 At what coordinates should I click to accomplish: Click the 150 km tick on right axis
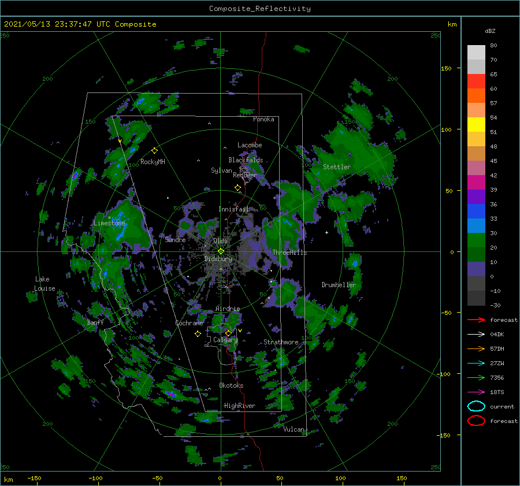(x=446, y=68)
